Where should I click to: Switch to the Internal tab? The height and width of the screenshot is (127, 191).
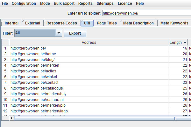click(x=11, y=23)
